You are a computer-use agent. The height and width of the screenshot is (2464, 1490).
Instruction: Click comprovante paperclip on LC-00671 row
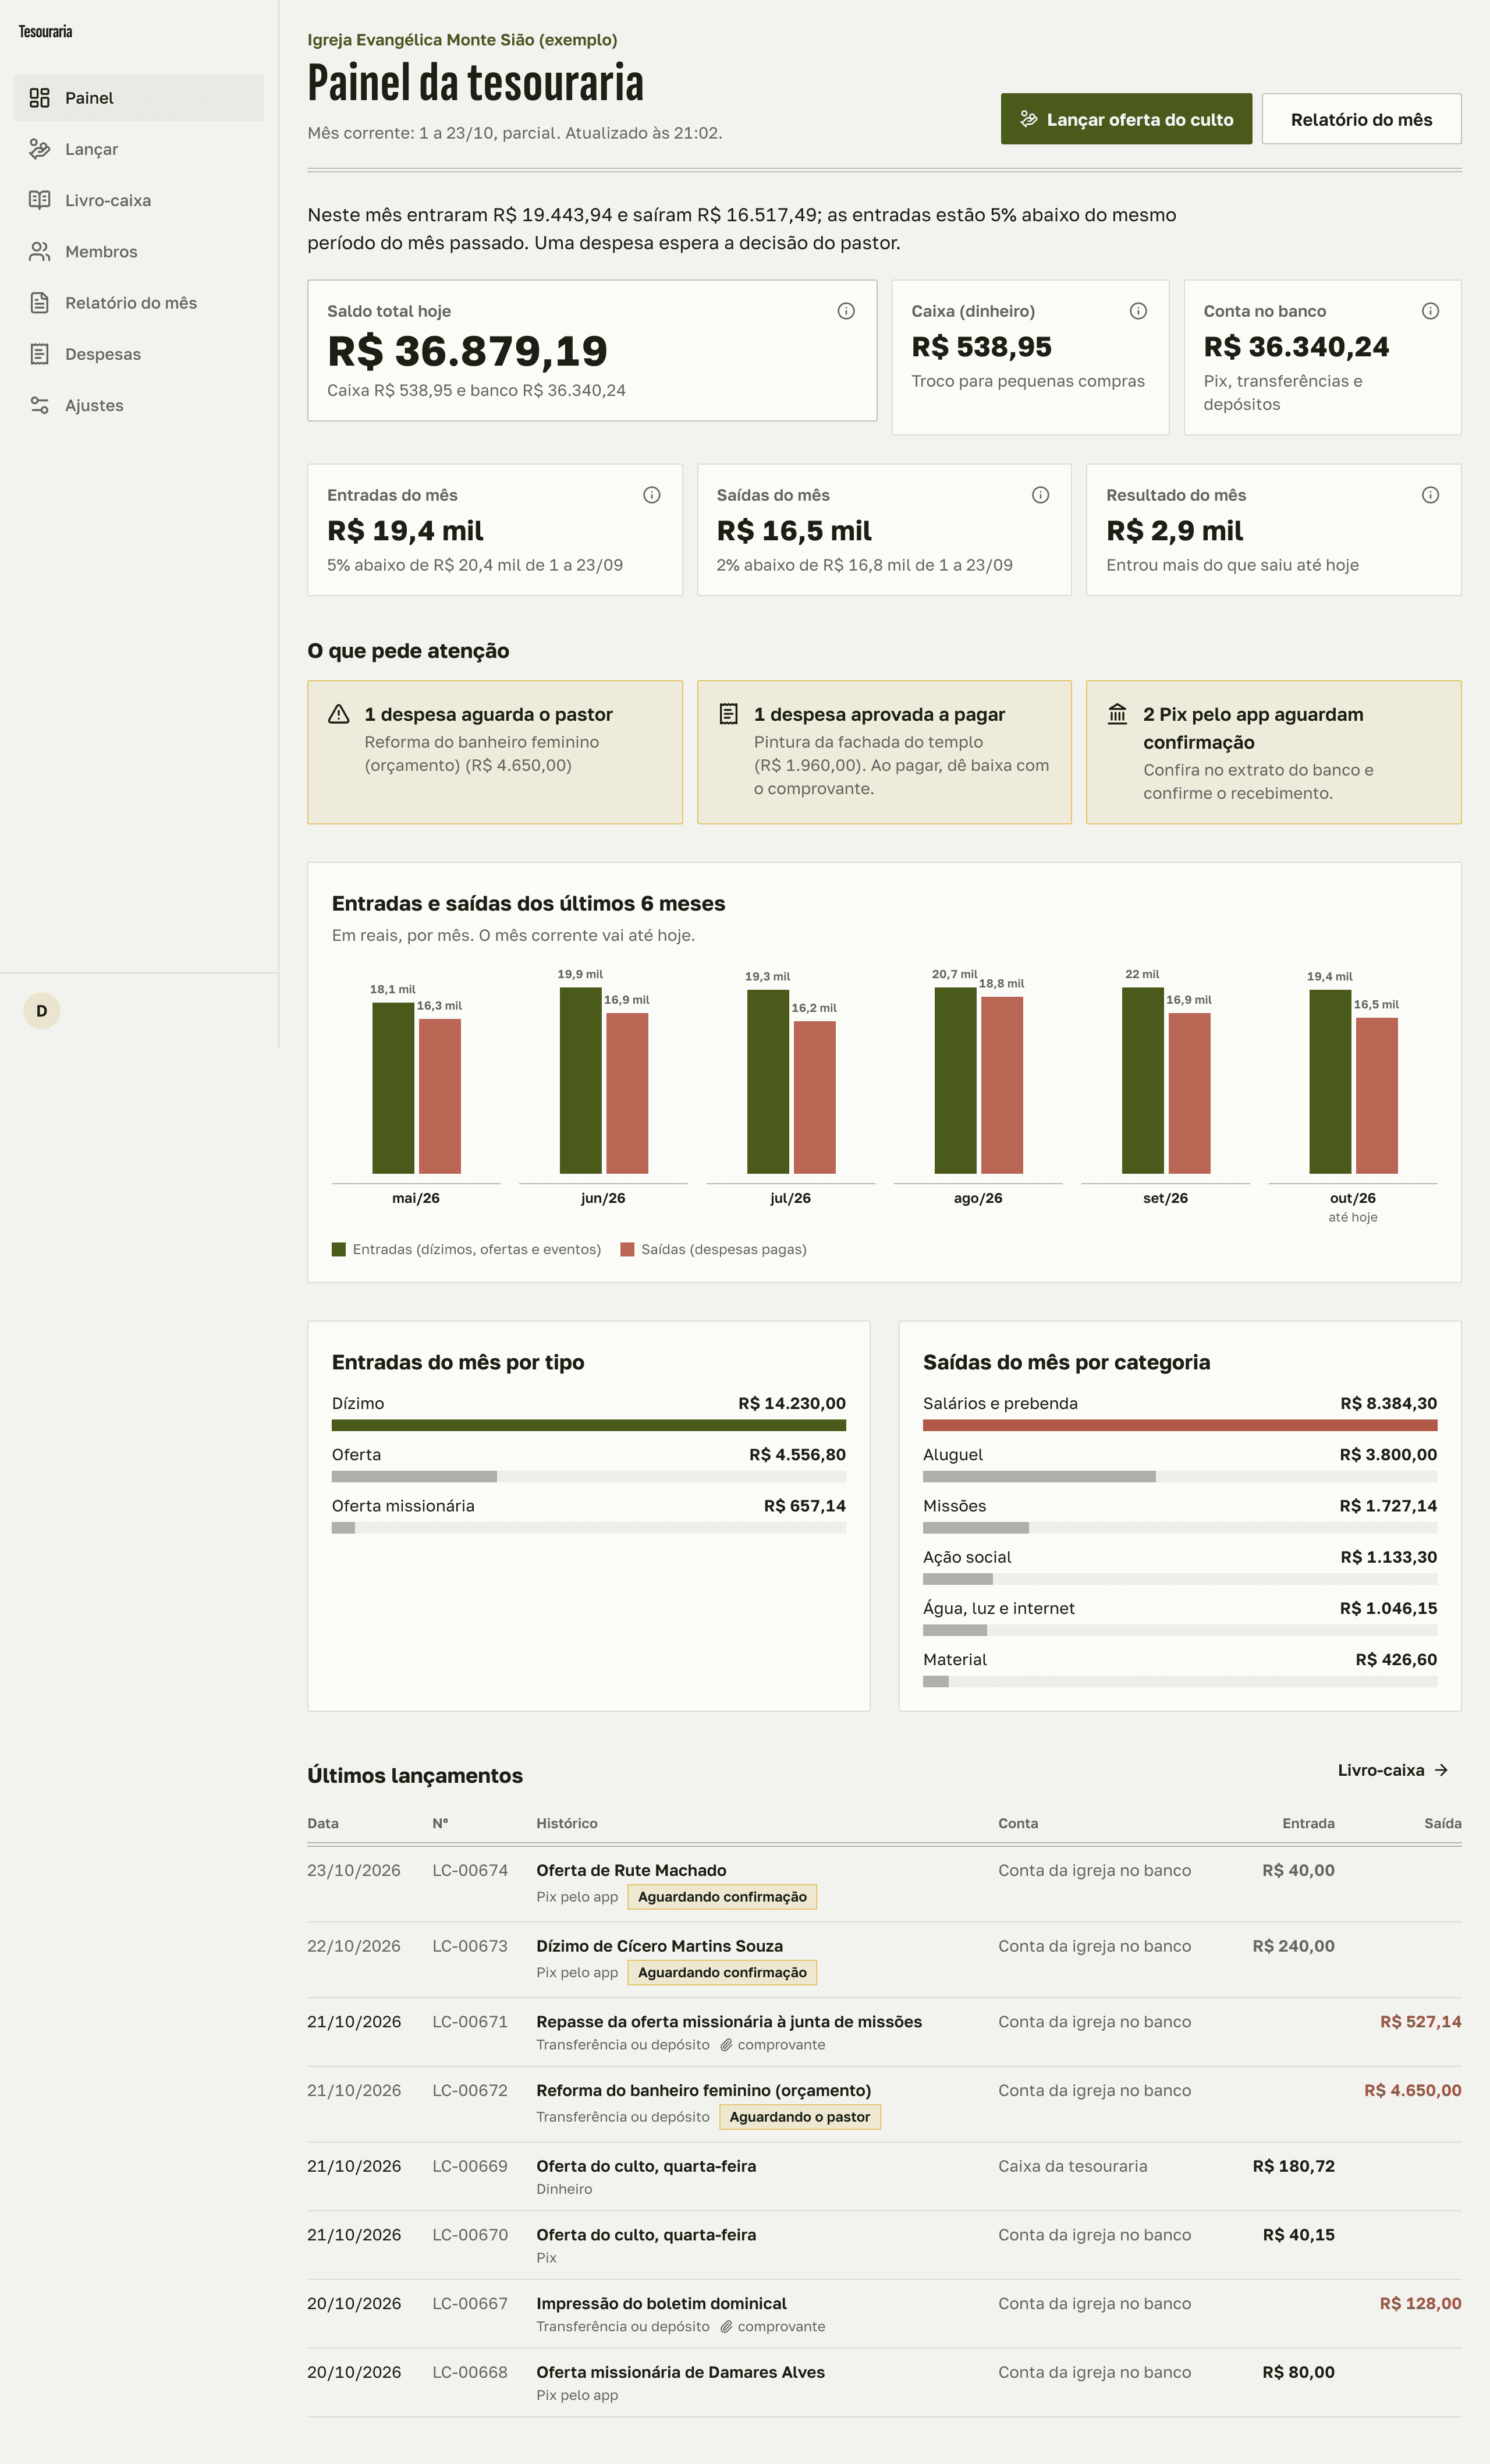726,2045
